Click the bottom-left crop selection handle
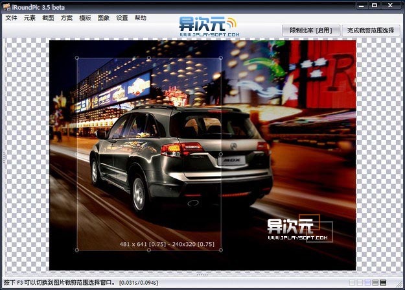Viewport: 405px width, 290px height. pos(77,250)
